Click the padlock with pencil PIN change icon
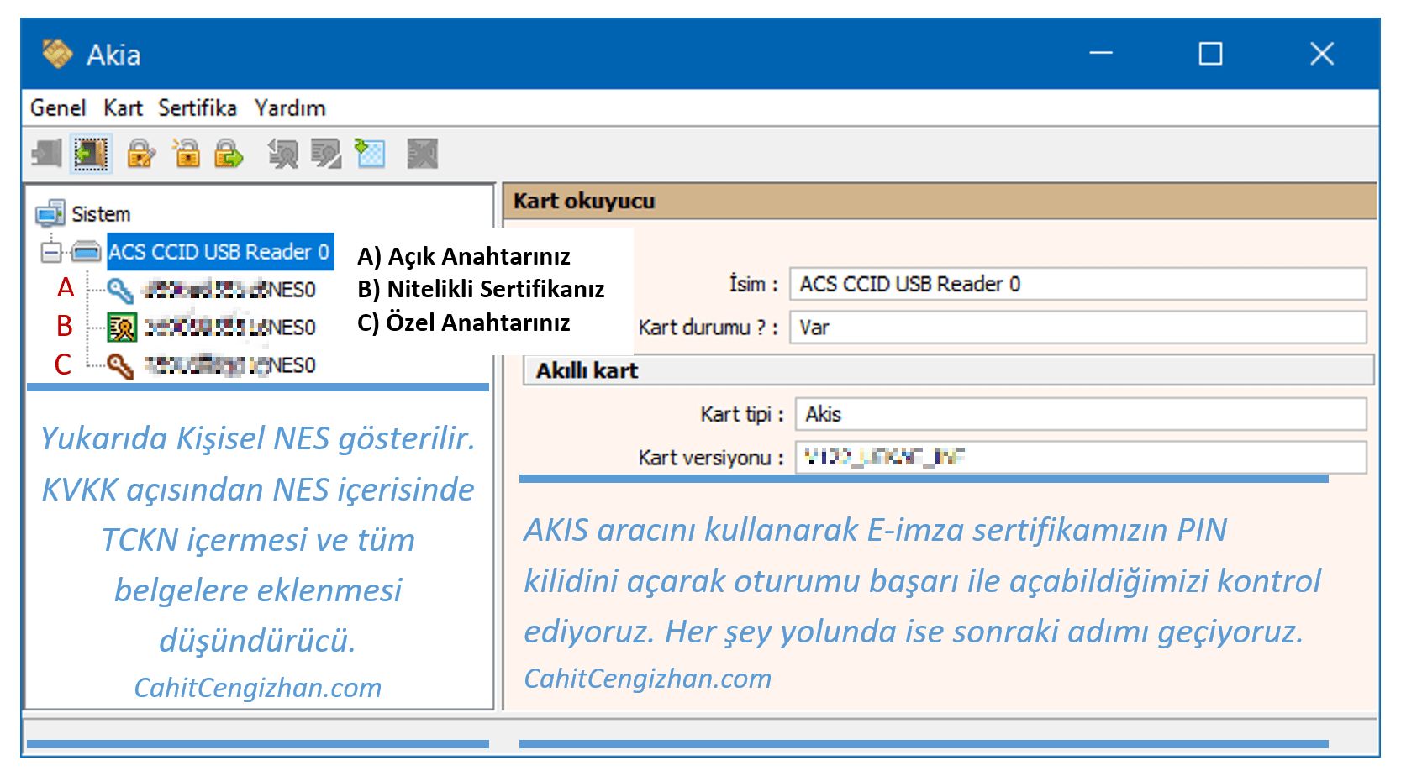The height and width of the screenshot is (776, 1401). pyautogui.click(x=140, y=154)
